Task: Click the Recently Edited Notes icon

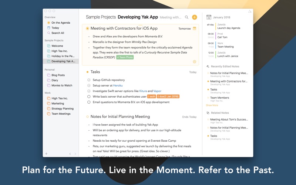Action: [208, 67]
